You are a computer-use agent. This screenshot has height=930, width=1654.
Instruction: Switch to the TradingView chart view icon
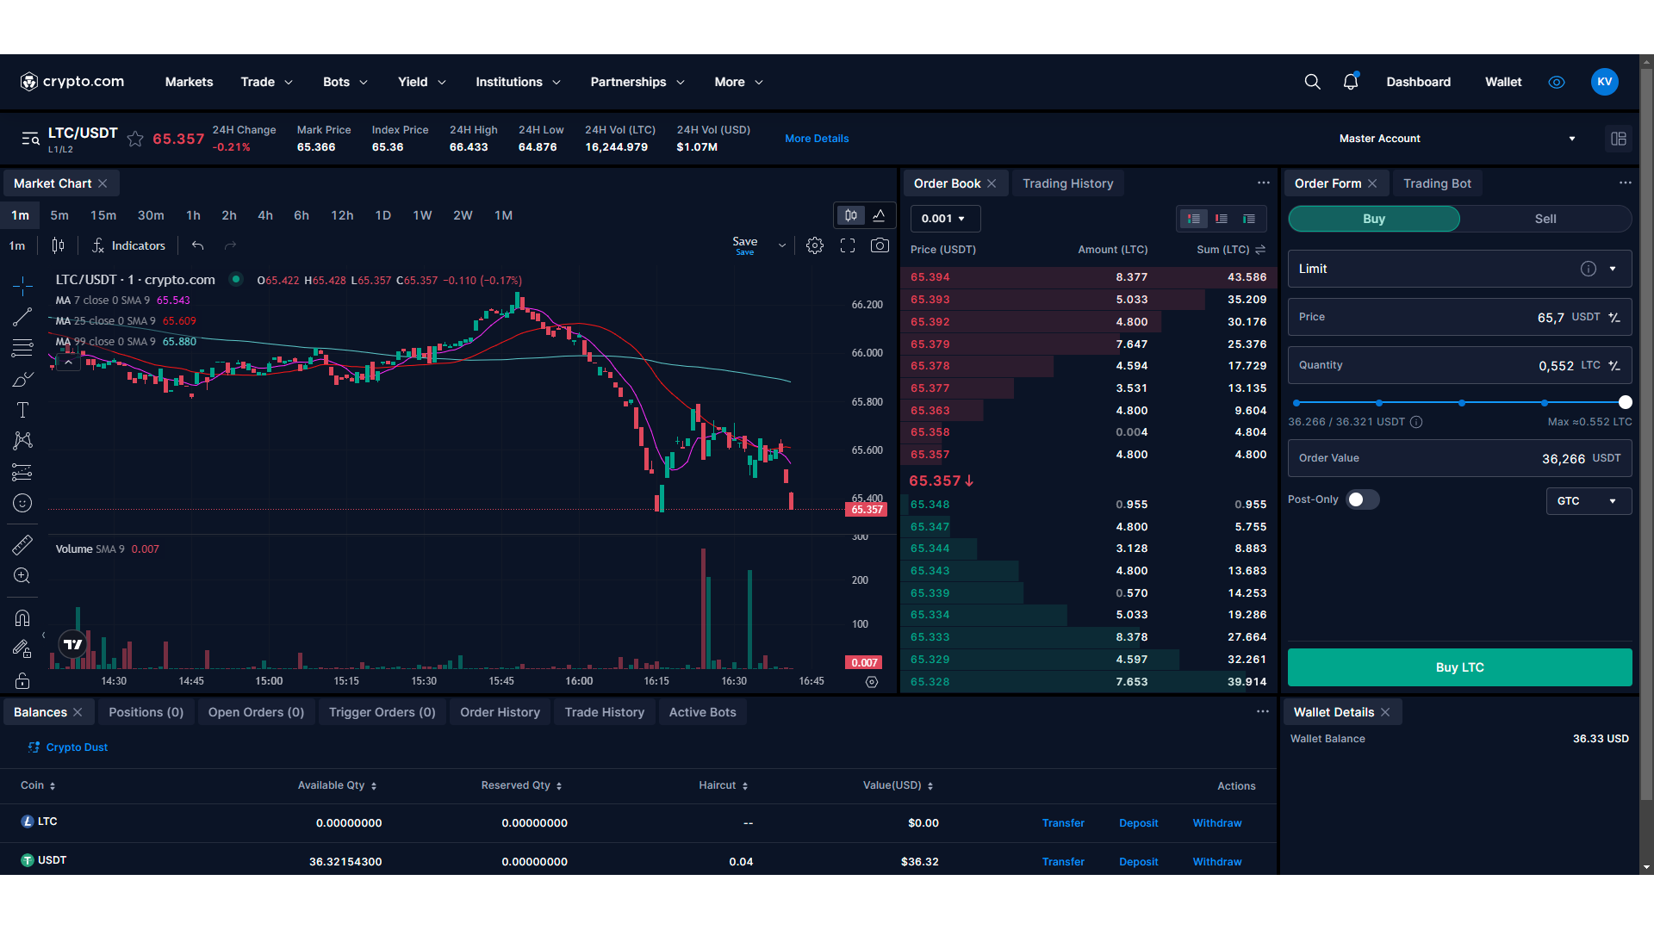851,215
